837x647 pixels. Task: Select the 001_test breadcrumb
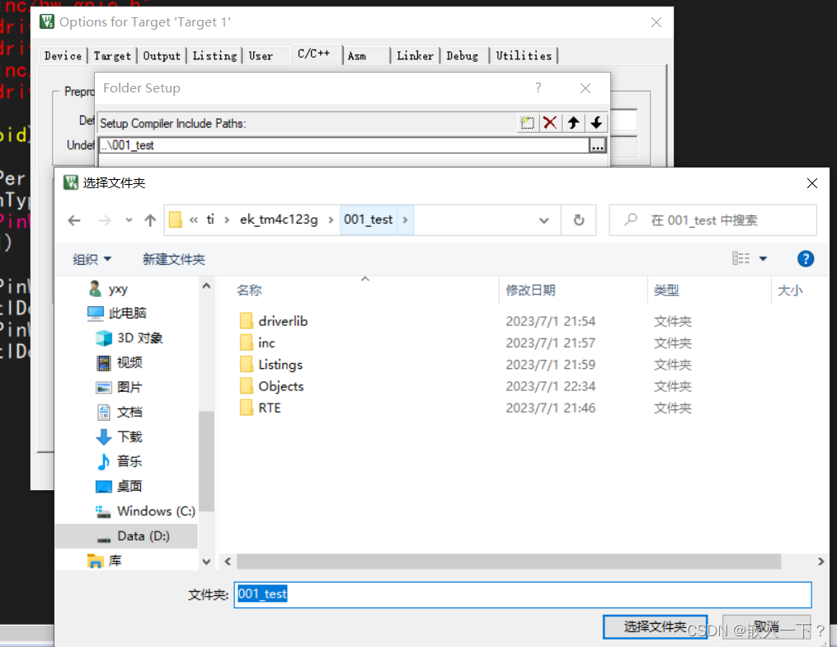coord(369,220)
